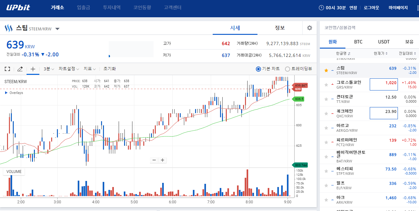
Task: Click dark green 603.744 axis marker
Action: (x=300, y=165)
